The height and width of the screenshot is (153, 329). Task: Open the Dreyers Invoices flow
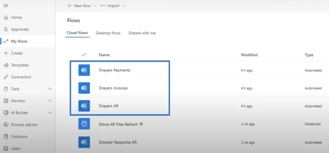[x=114, y=88]
